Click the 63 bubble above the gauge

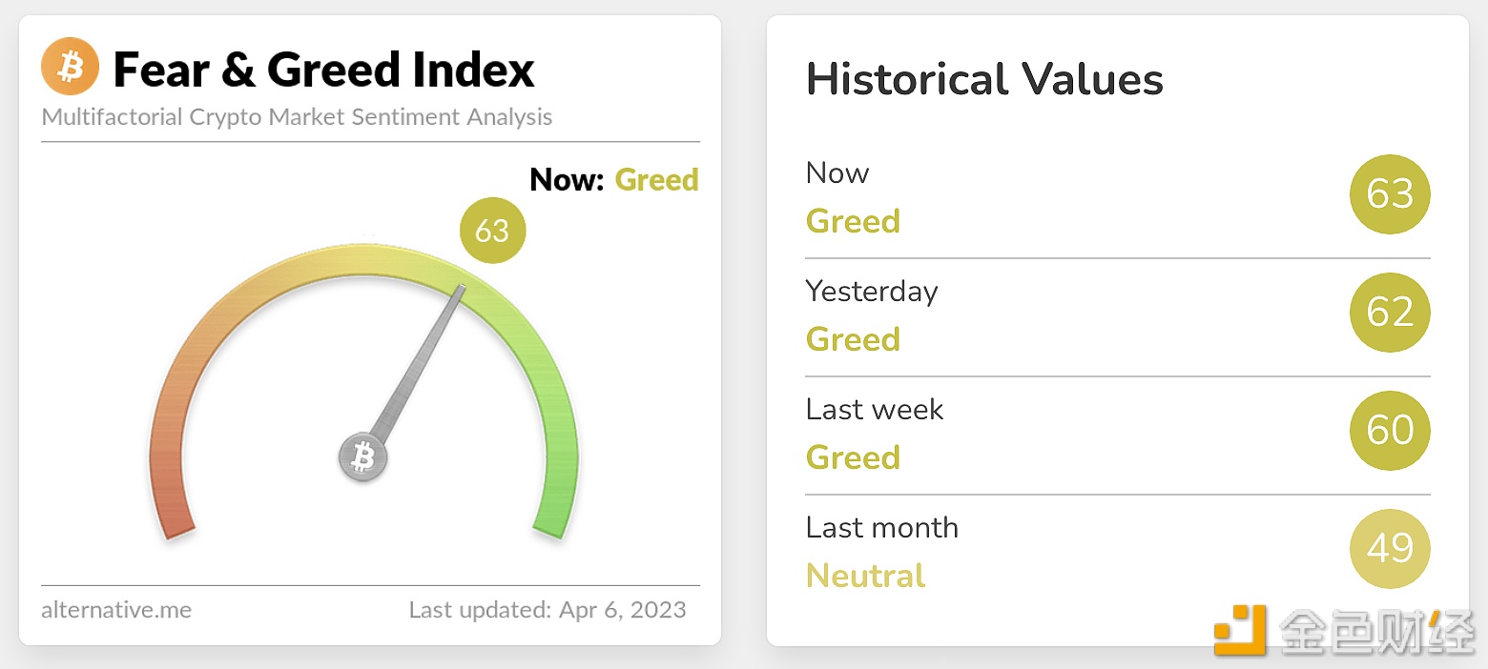(492, 231)
